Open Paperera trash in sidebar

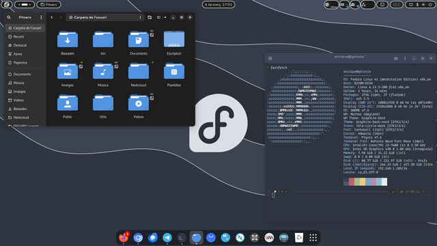click(25, 62)
